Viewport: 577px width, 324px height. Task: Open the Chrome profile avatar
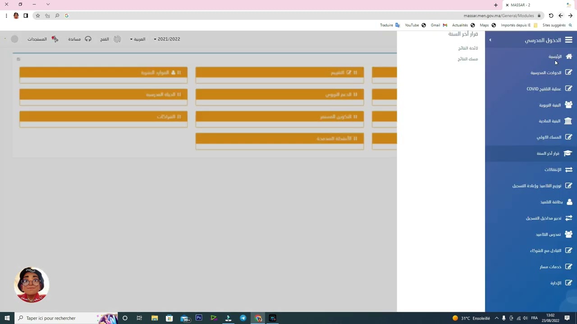click(16, 16)
